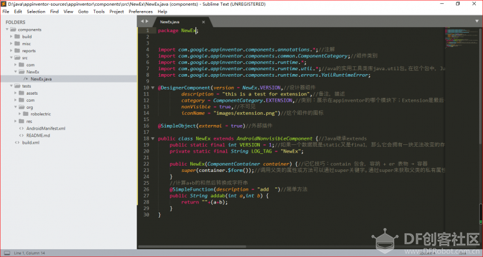The image size is (483, 257).
Task: Open the Edit menu
Action: pyautogui.click(x=18, y=12)
